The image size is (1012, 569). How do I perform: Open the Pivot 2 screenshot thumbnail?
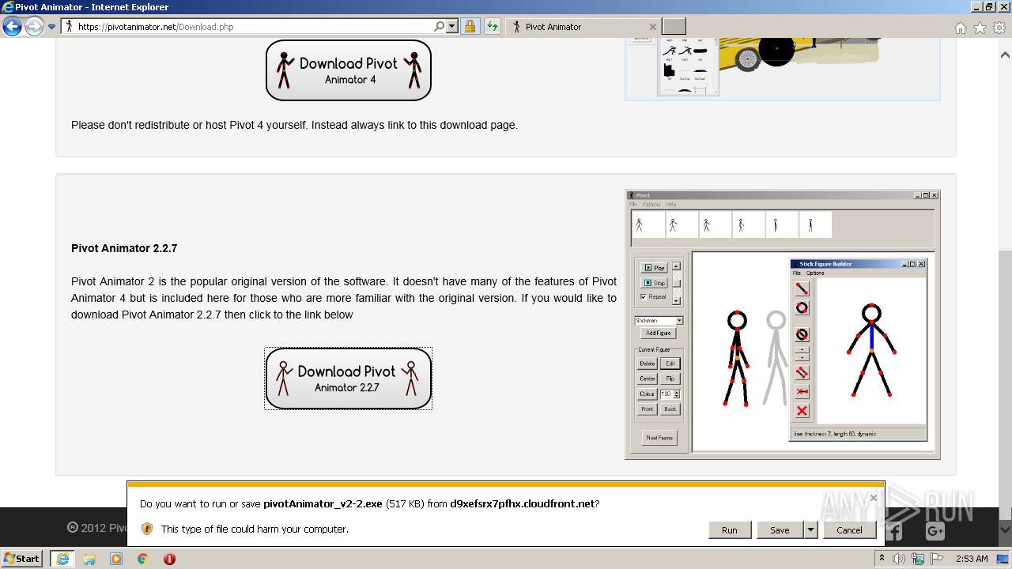[782, 324]
